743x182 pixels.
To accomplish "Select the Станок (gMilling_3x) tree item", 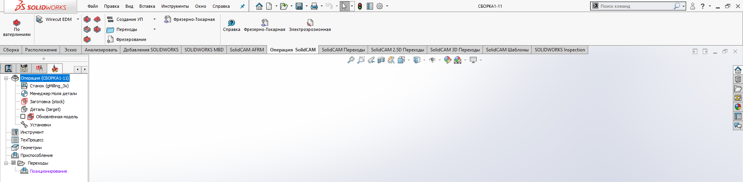I will tap(49, 86).
